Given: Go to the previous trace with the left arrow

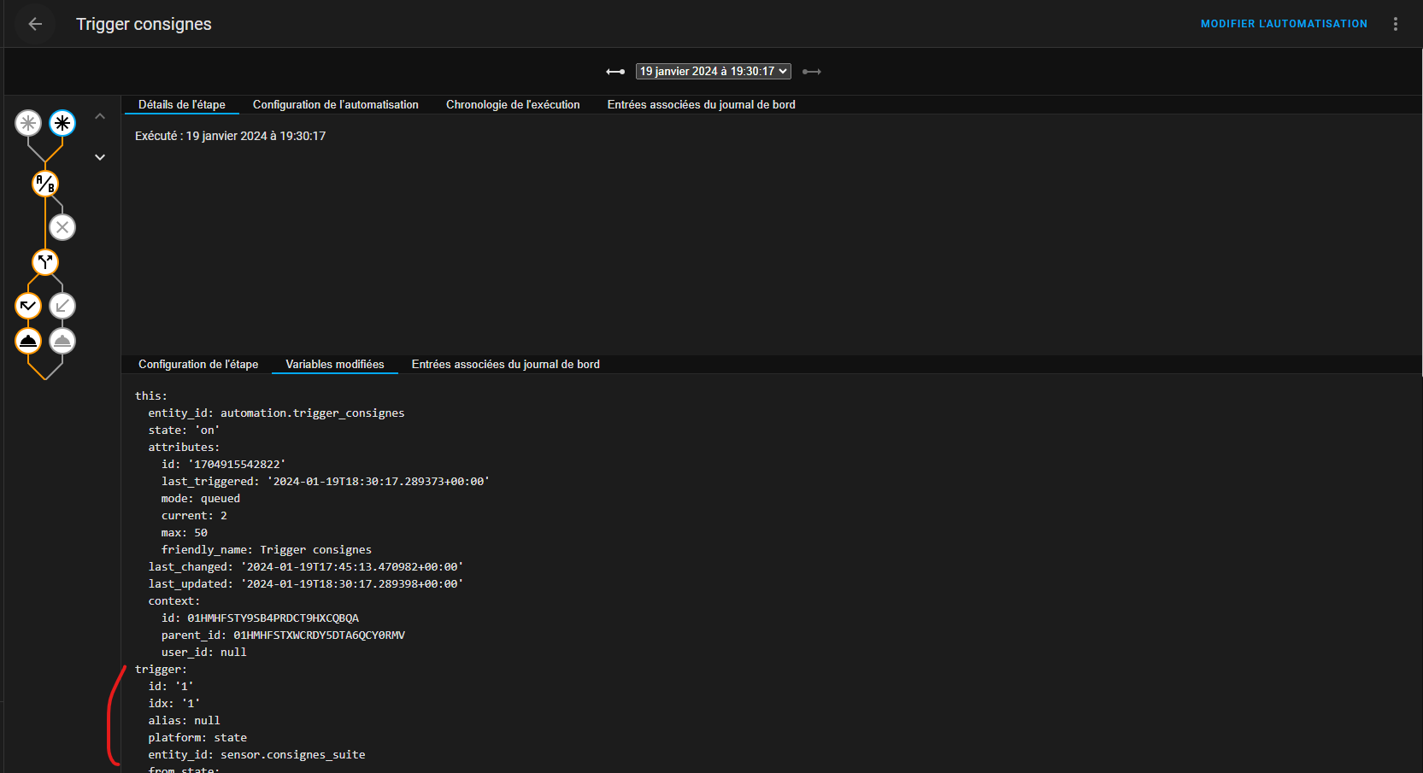Looking at the screenshot, I should coord(615,72).
